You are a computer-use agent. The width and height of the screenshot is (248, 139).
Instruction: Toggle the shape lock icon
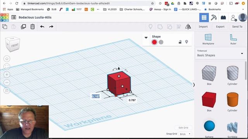click(180, 42)
